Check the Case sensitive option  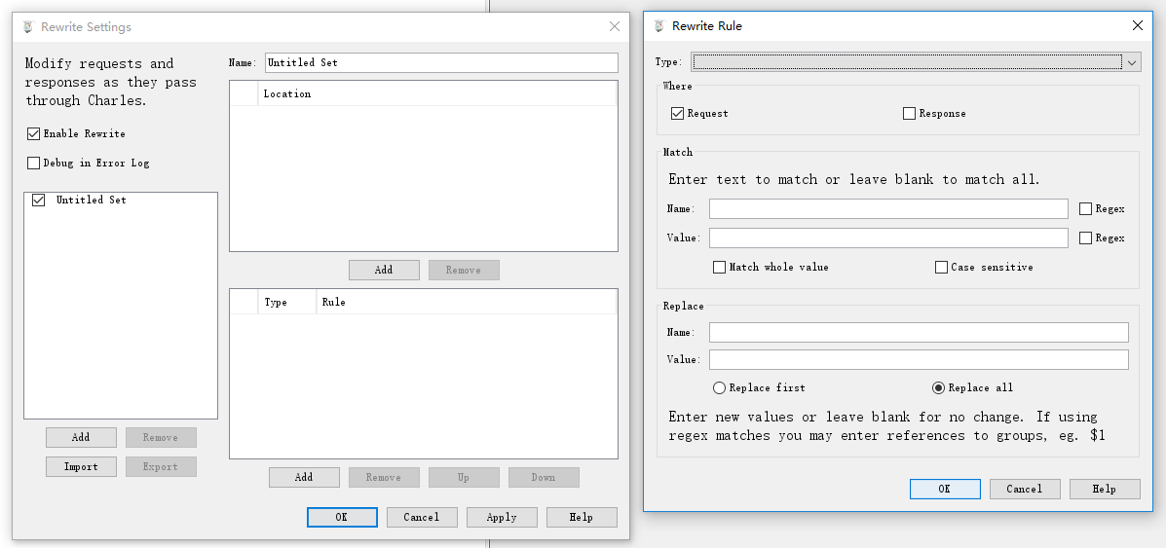pyautogui.click(x=941, y=267)
